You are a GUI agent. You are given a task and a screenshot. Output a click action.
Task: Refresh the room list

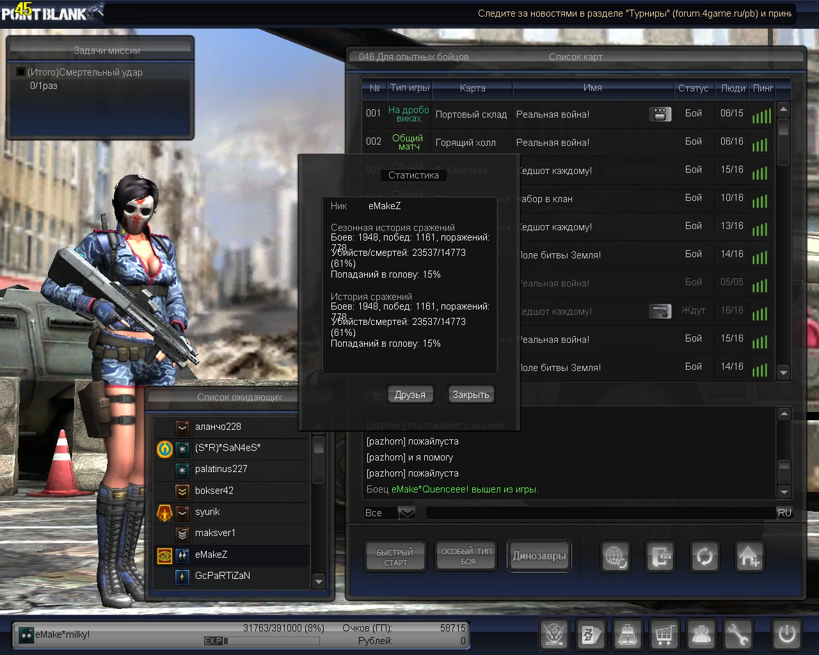pos(704,556)
